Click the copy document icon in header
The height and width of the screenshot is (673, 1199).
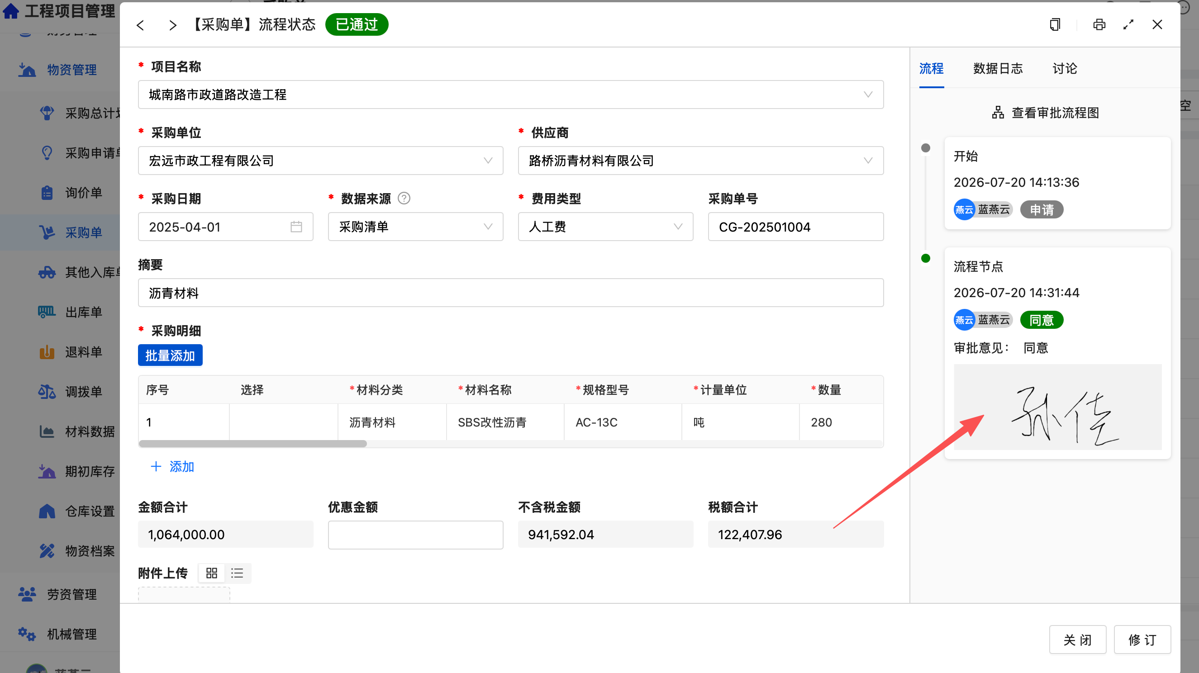coord(1055,25)
